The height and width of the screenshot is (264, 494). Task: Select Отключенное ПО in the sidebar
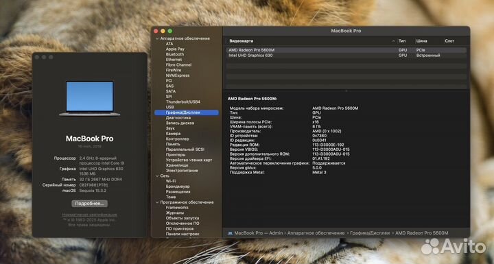point(183,224)
